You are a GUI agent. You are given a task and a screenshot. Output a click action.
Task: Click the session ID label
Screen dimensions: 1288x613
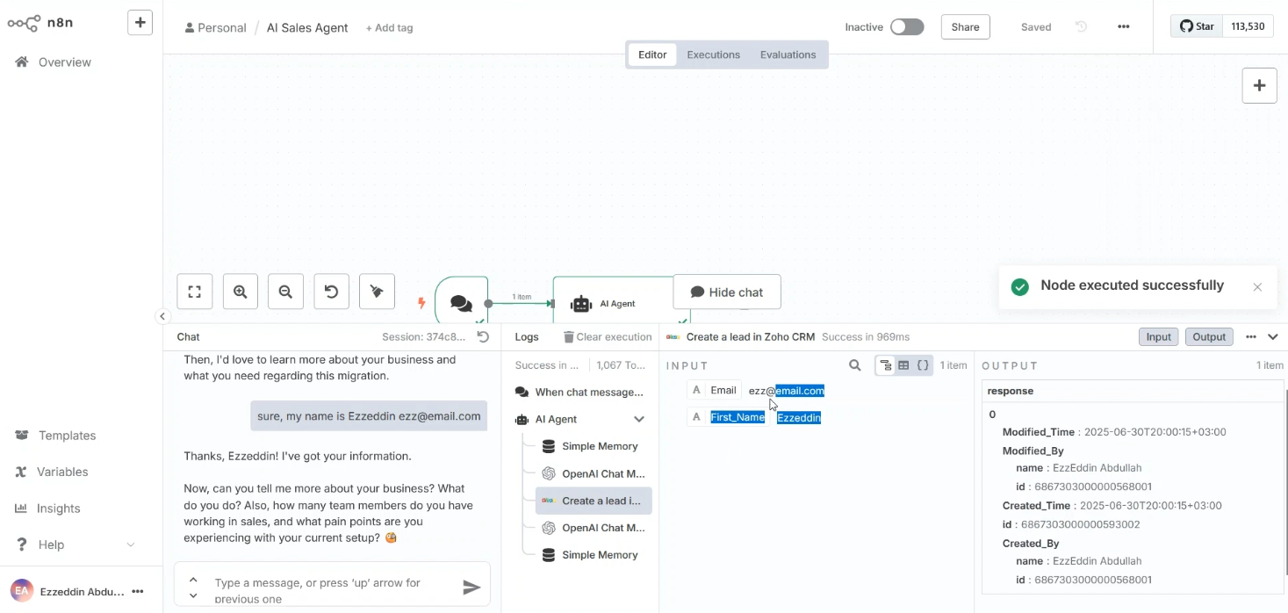[x=424, y=337]
